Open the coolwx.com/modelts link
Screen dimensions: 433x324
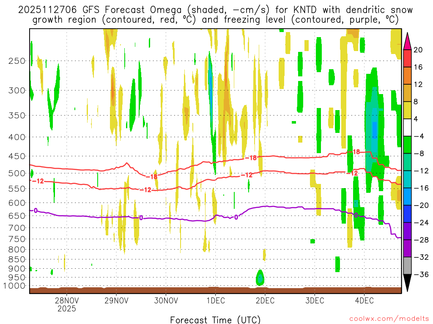[389, 319]
